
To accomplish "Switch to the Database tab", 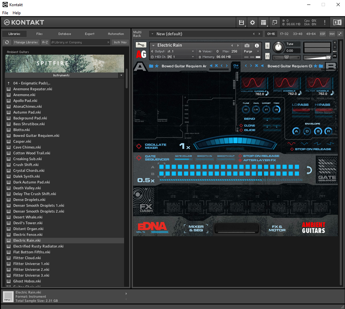I will pos(65,34).
